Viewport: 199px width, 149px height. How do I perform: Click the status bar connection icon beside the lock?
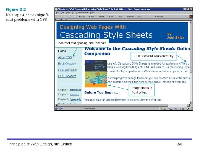point(61,109)
